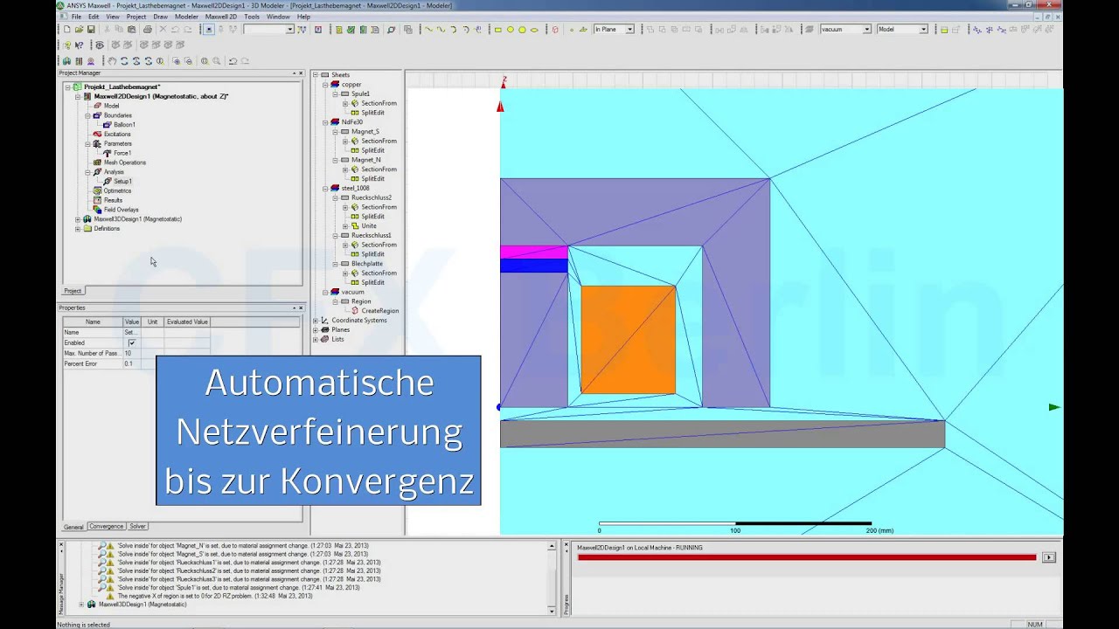Select the draw rectangle tool
Screen dimensions: 1119x629
pyautogui.click(x=498, y=30)
